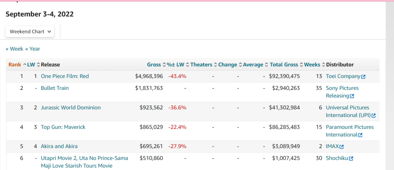Go to previous Year link
This screenshot has width=394, height=170.
pyautogui.click(x=33, y=49)
